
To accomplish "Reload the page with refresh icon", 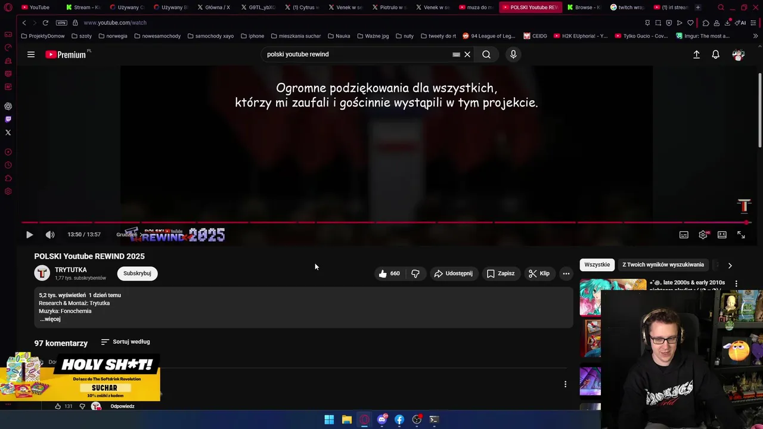I will tap(45, 23).
